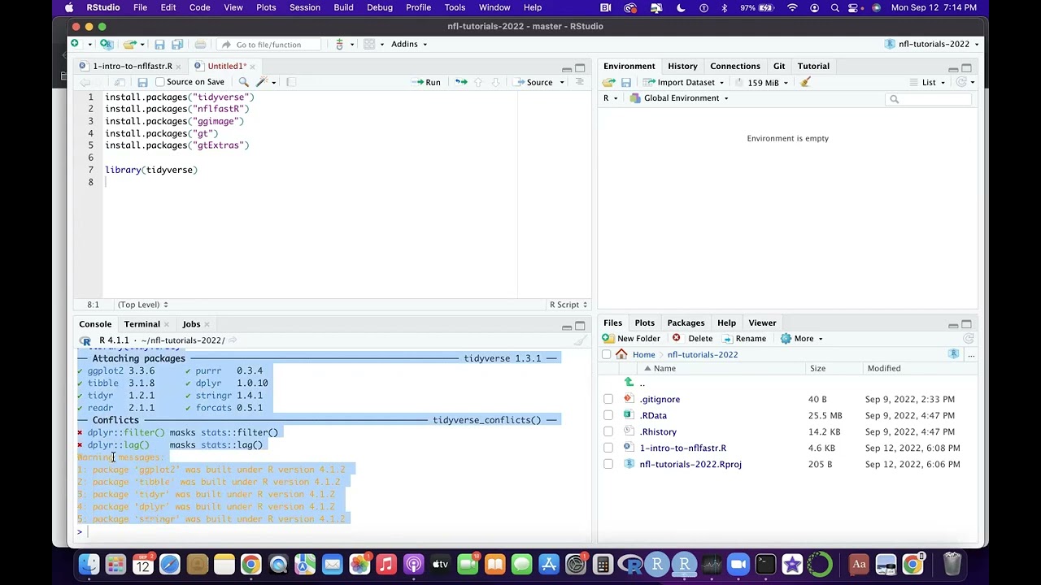Screen dimensions: 1041x585
Task: Refresh the Environment pane
Action: click(x=961, y=82)
